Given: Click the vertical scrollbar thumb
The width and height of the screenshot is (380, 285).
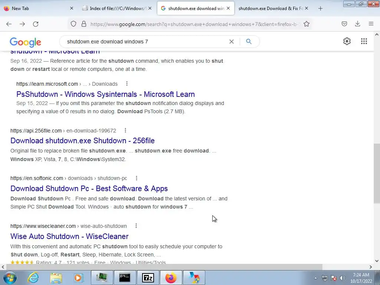Looking at the screenshot, I should 377,173.
